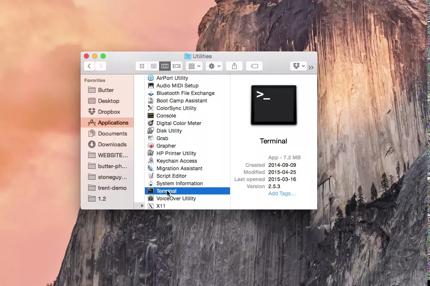Open the stoneguy... sidebar folder

click(108, 177)
